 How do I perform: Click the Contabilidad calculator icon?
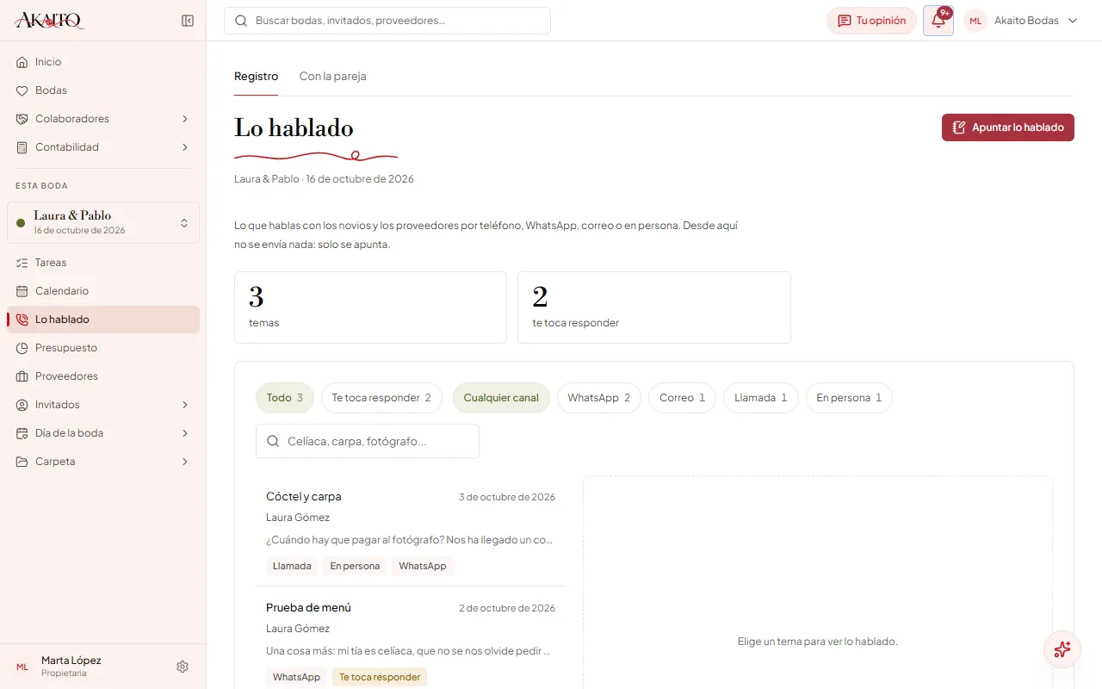pyautogui.click(x=22, y=147)
